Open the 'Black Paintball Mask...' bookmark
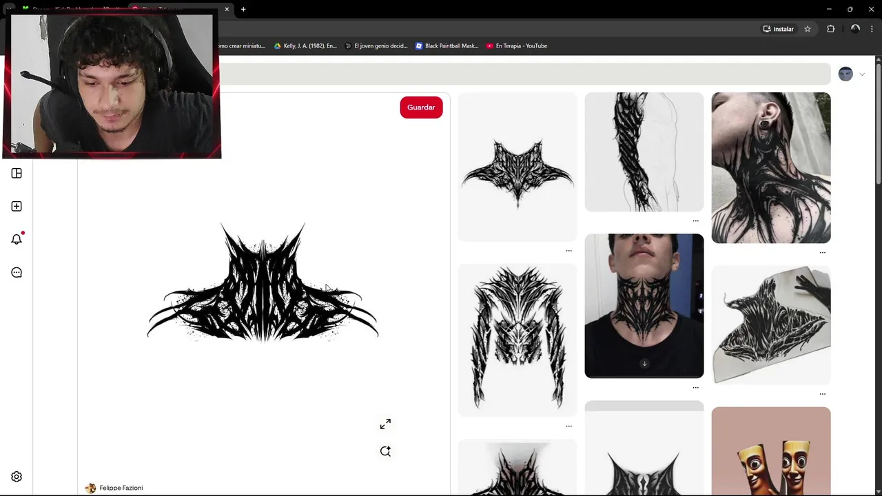 [447, 46]
